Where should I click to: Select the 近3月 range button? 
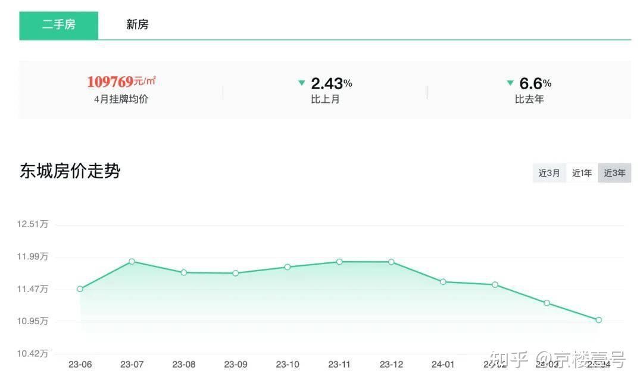[549, 173]
